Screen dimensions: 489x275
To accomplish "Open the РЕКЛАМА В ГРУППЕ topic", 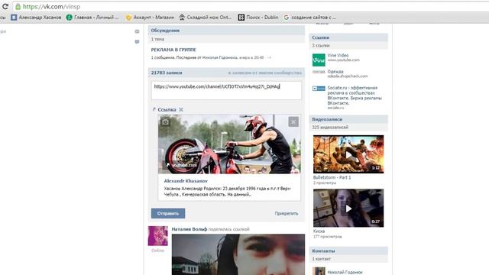I will click(173, 50).
